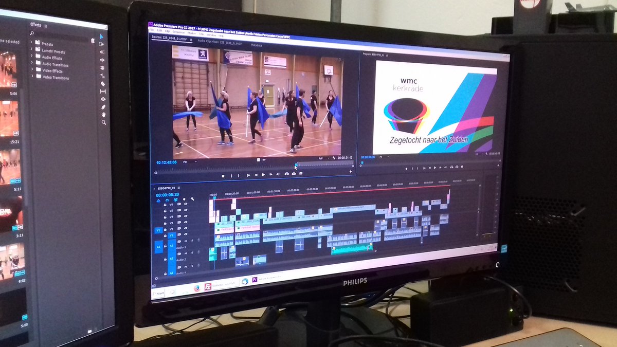The height and width of the screenshot is (347, 617).
Task: Click Insert button in Source monitor
Action: point(286,174)
